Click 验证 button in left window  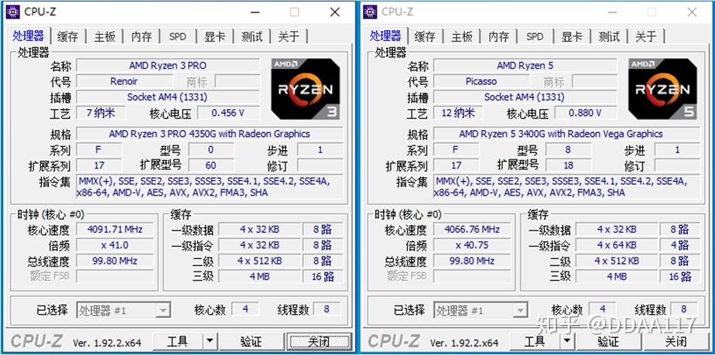pos(251,341)
